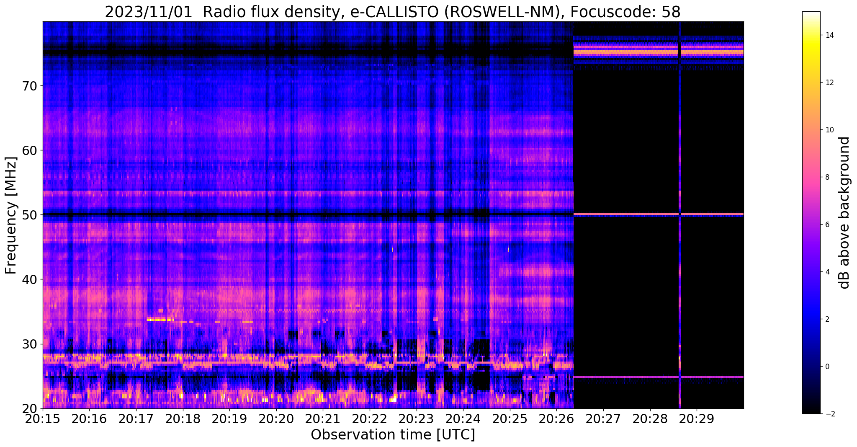
Task: Click the 20:18 time tick label
Action: [x=183, y=419]
